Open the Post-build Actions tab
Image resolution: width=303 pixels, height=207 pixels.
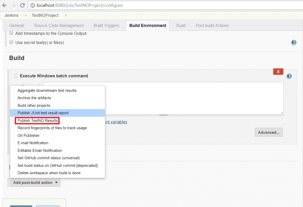[212, 25]
